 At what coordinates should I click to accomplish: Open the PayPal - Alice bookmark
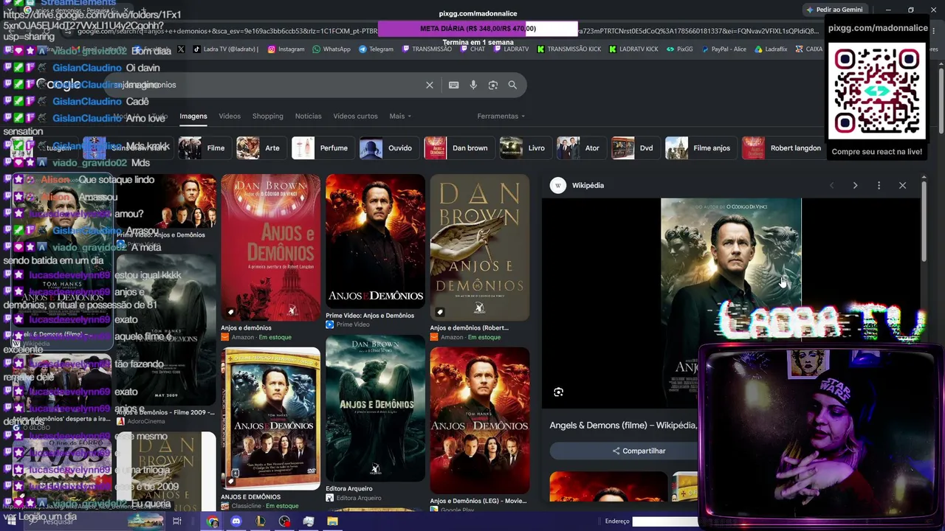(x=724, y=49)
